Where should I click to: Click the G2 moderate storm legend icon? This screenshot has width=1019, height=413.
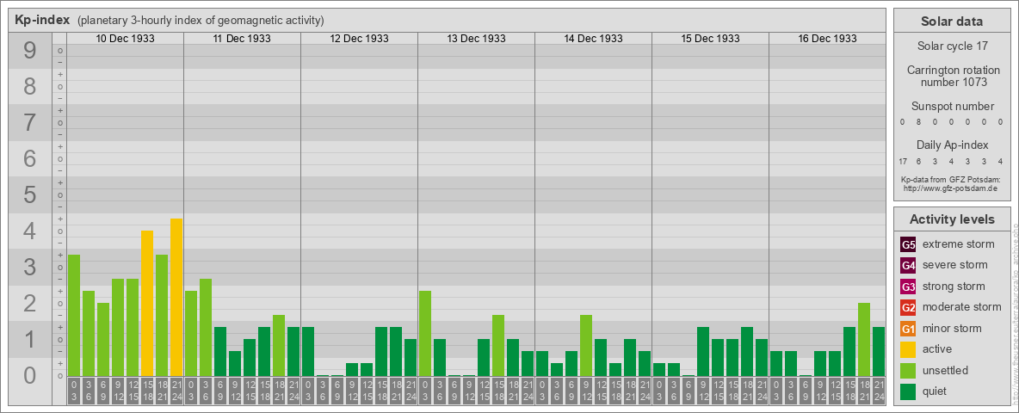(908, 307)
